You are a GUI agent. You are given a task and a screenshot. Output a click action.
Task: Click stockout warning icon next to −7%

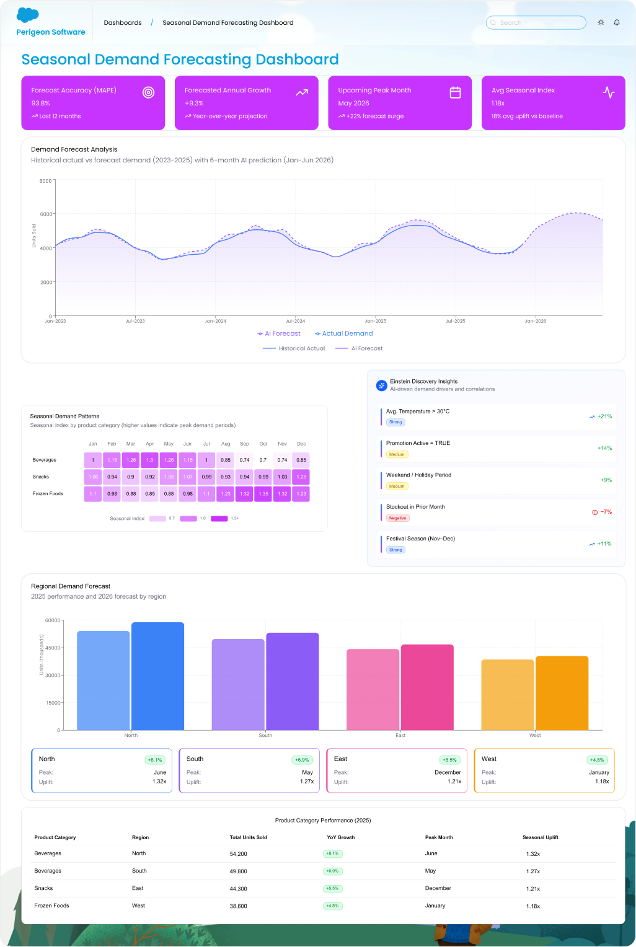tap(594, 513)
